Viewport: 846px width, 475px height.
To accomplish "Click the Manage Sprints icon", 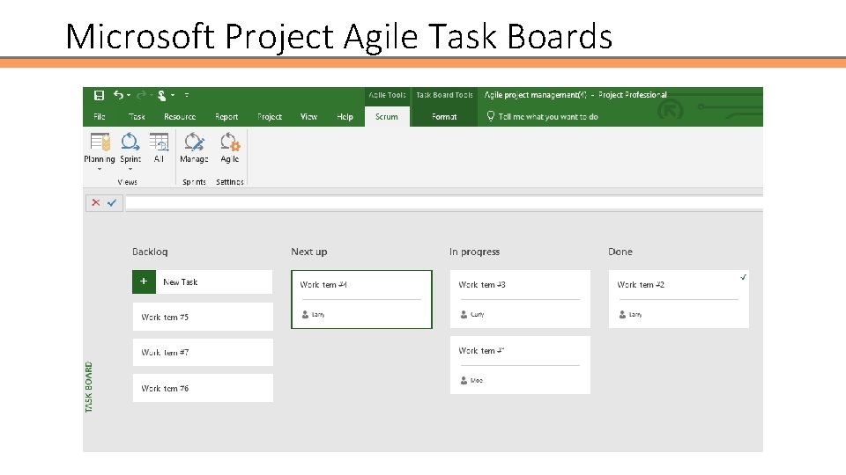I will pos(194,142).
